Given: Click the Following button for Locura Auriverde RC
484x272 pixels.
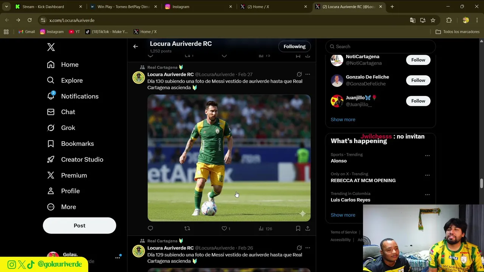Looking at the screenshot, I should click(x=295, y=46).
